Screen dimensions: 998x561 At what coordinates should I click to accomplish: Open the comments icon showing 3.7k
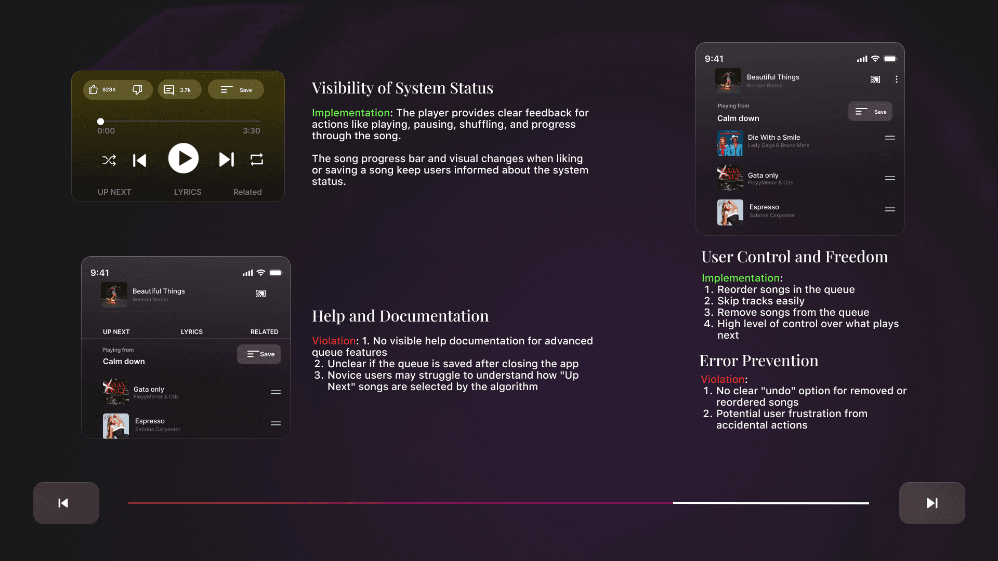pyautogui.click(x=169, y=90)
